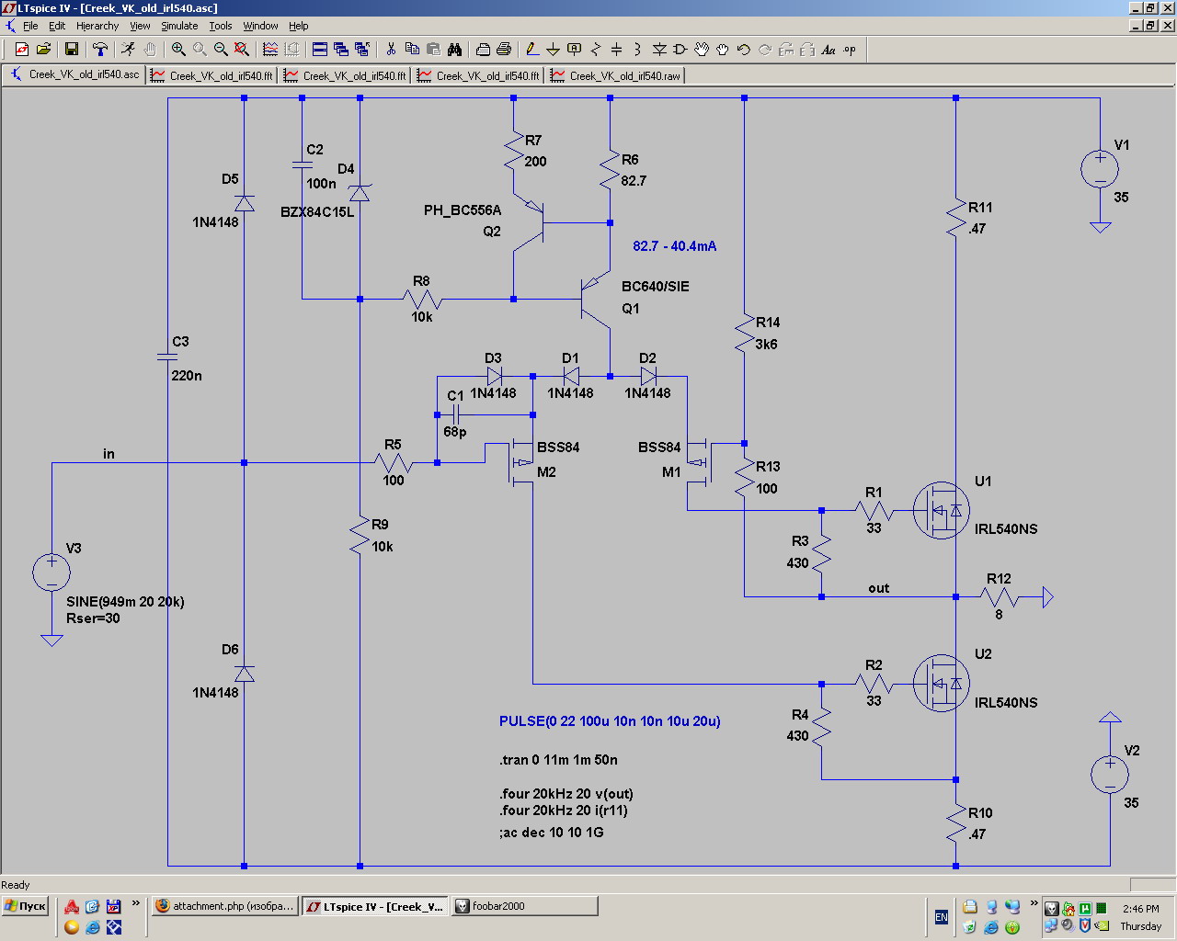The width and height of the screenshot is (1177, 941).
Task: Open the Edit menu
Action: [x=57, y=26]
